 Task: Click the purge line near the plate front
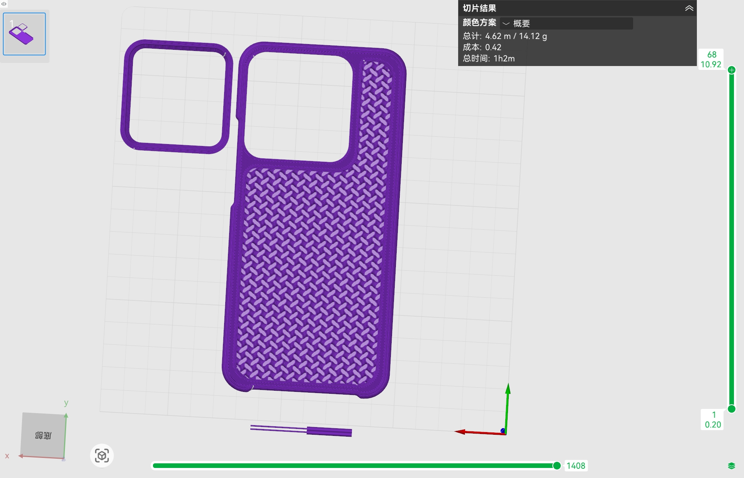click(x=301, y=430)
